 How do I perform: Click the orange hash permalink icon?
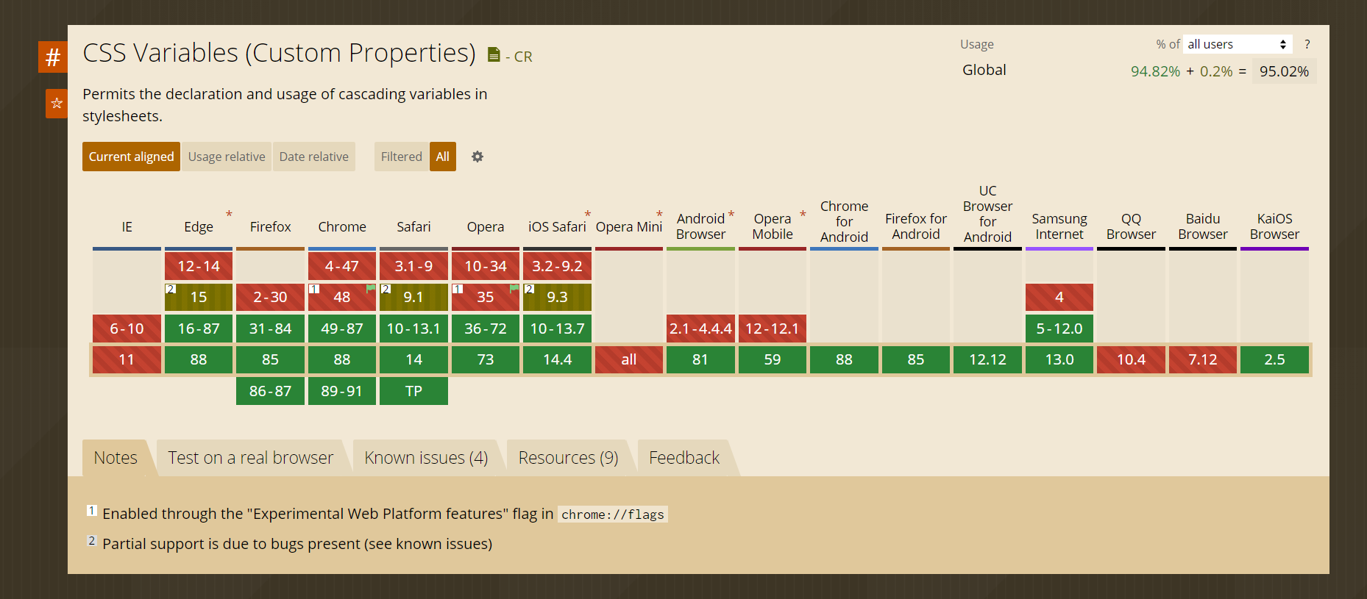53,57
